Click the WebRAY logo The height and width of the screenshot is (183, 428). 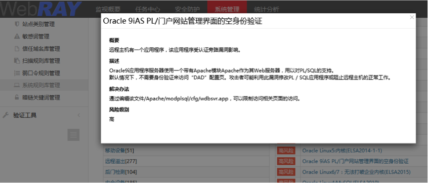click(x=41, y=9)
